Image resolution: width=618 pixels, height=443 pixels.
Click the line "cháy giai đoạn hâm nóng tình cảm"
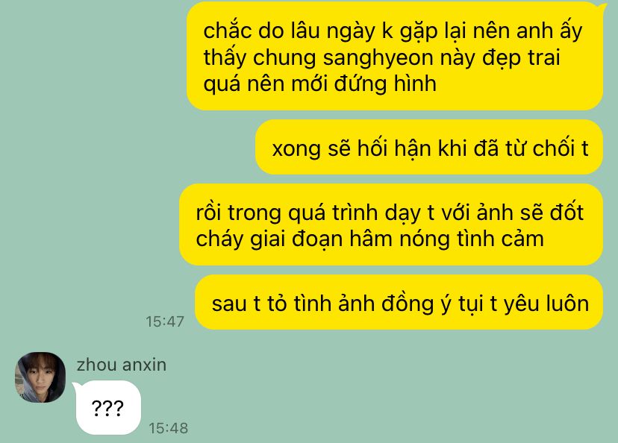(369, 239)
